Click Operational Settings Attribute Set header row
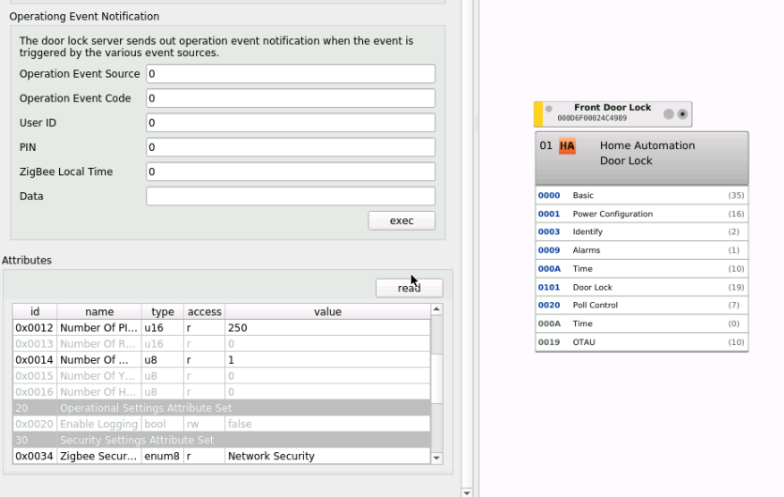The height and width of the screenshot is (497, 784). click(x=221, y=408)
